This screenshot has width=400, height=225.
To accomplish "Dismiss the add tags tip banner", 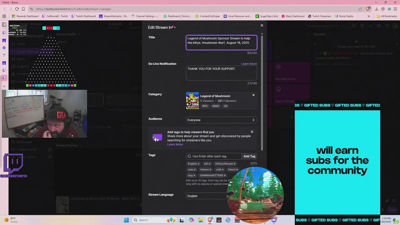I will 252,132.
